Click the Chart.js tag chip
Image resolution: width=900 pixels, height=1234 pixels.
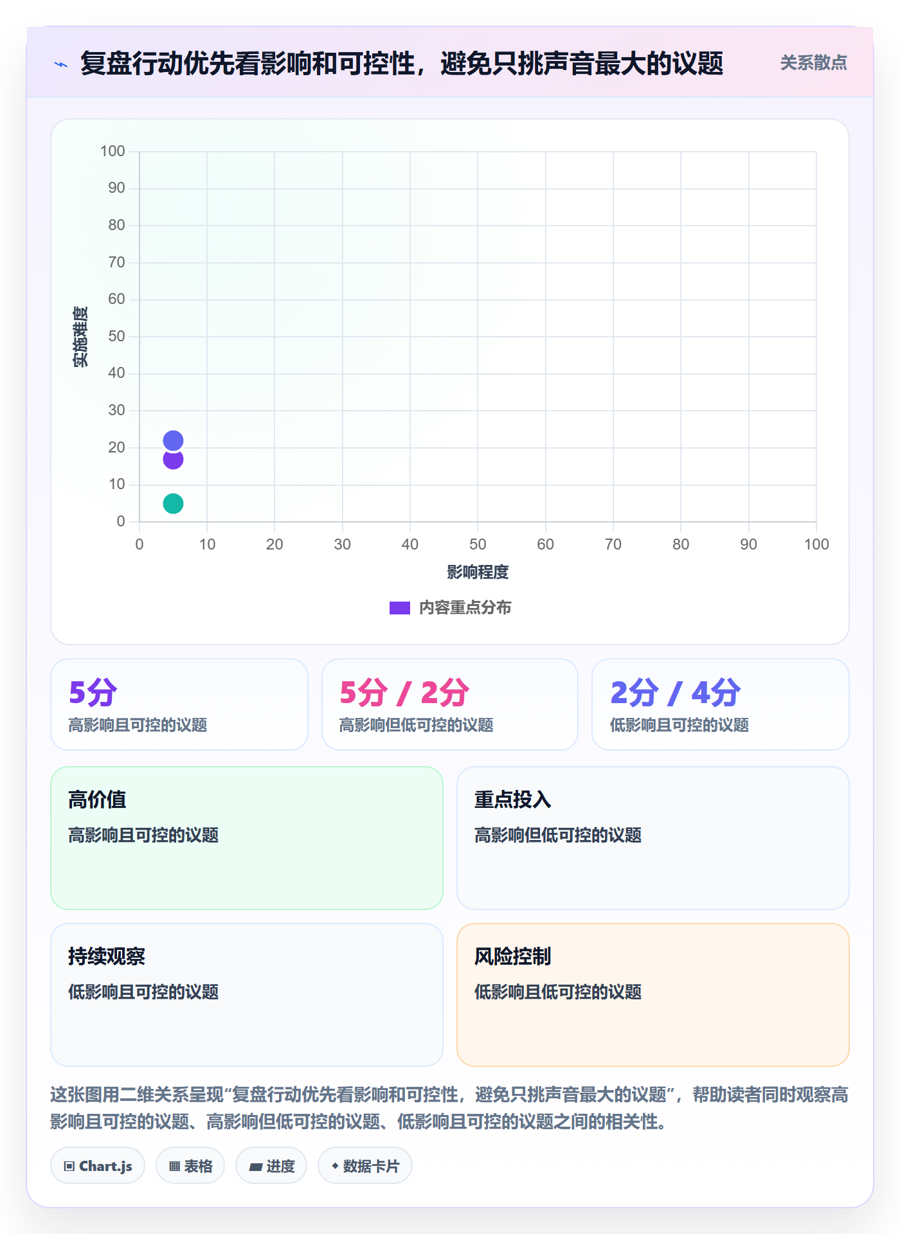[x=98, y=1166]
